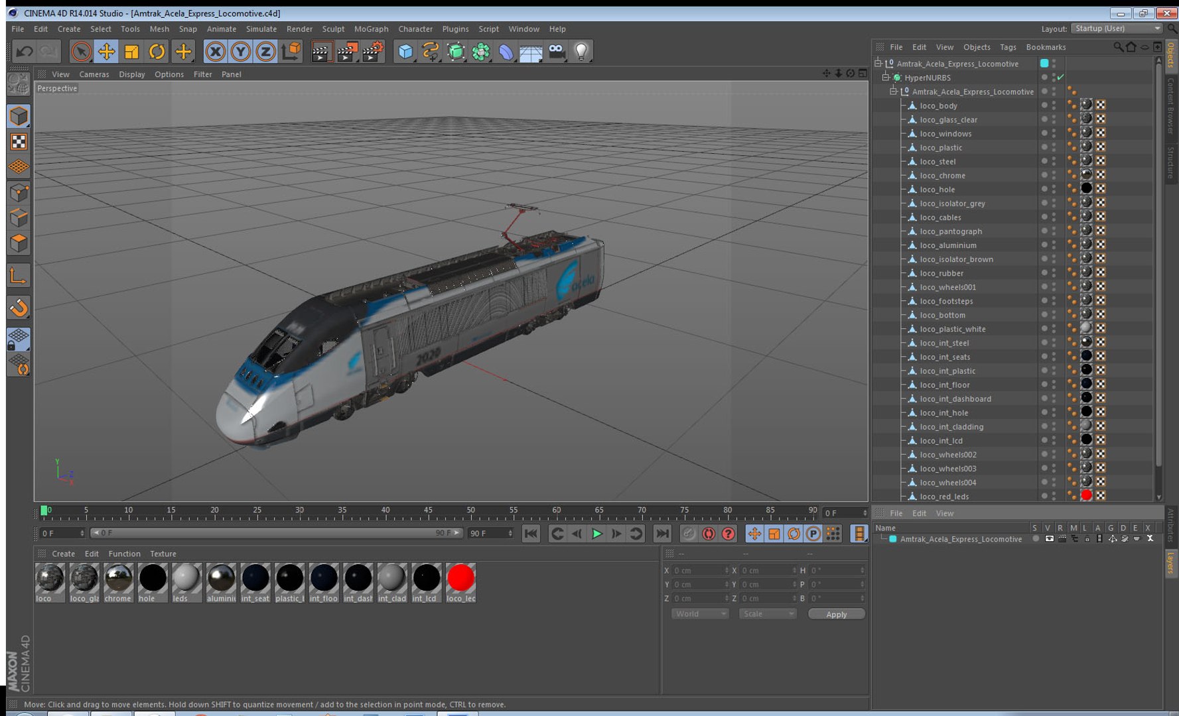The height and width of the screenshot is (716, 1179).
Task: Switch to Texture mode checkerboard icon
Action: point(19,141)
